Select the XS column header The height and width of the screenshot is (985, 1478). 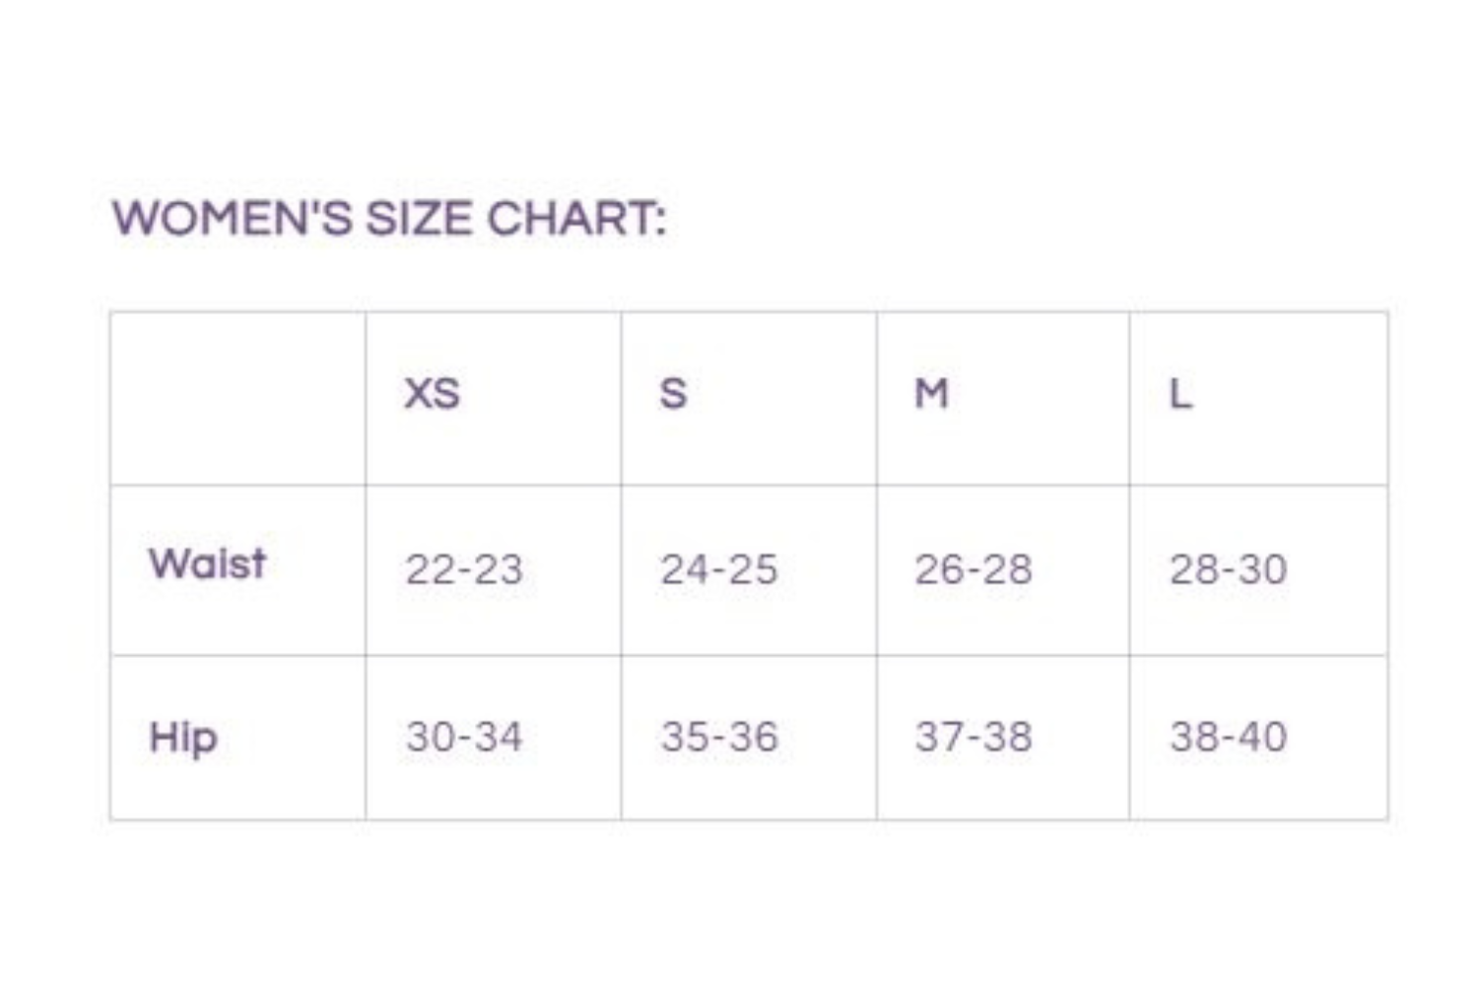pos(432,394)
